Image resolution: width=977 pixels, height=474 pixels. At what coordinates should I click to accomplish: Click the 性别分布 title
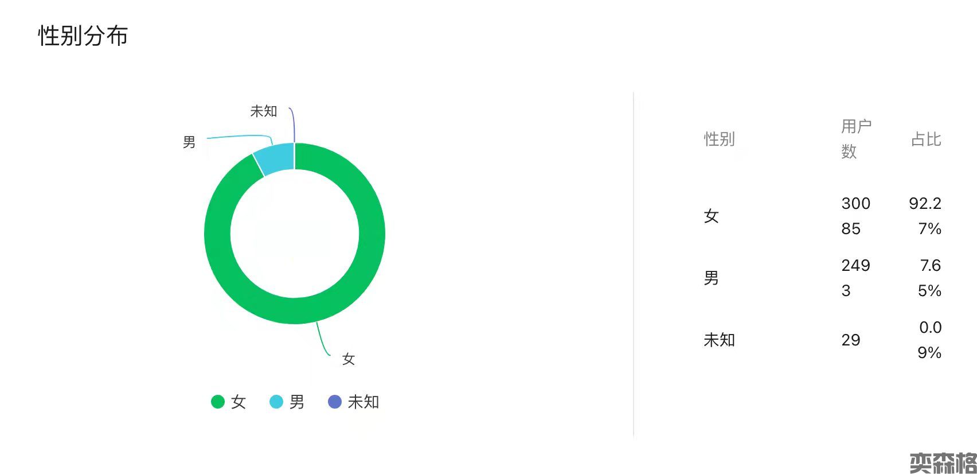coord(83,36)
